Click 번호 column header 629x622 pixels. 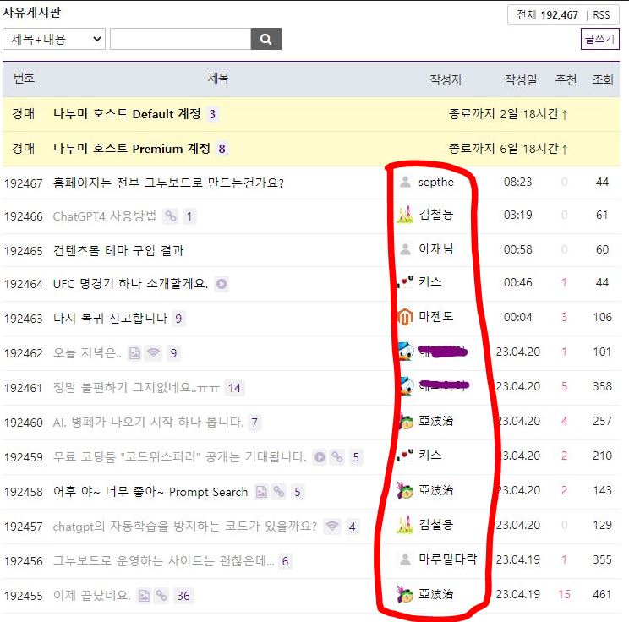24,79
